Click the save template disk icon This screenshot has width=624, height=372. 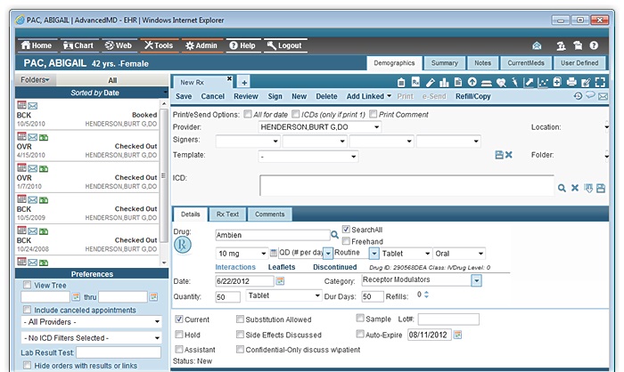[x=498, y=155]
